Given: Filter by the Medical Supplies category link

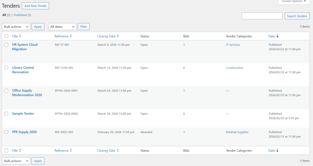Looking at the screenshot, I should click(x=237, y=132).
